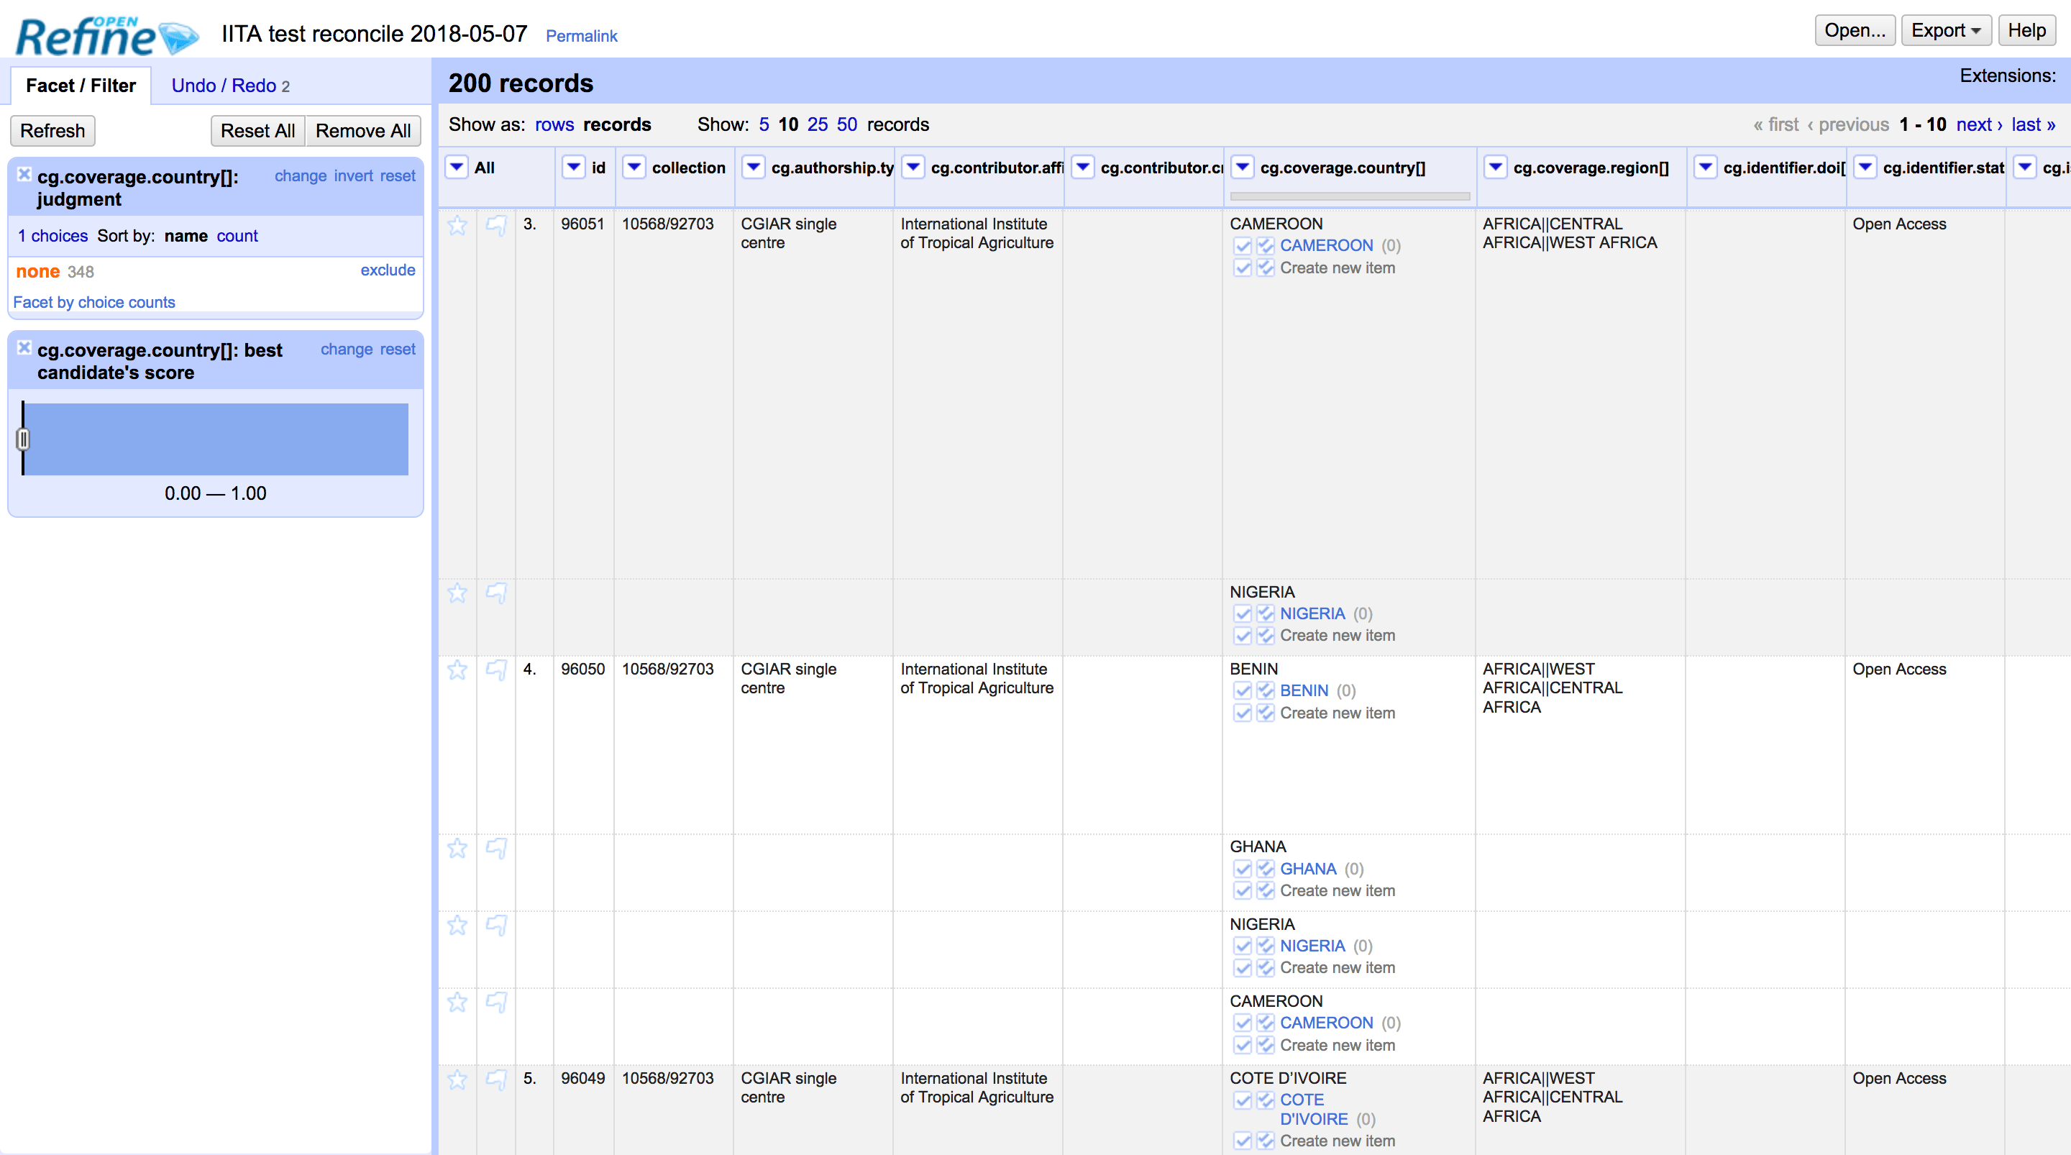
Task: Open the project Permalink
Action: pos(581,36)
